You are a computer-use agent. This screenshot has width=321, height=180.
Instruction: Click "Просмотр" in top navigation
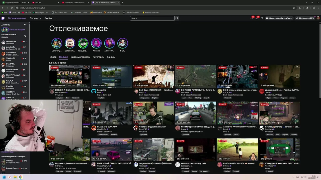tap(35, 18)
